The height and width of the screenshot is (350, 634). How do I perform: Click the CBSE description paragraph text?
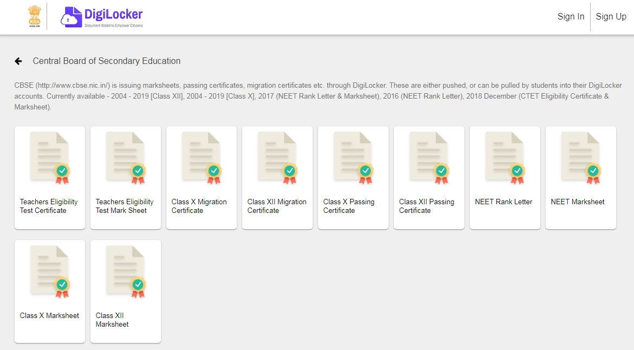pos(318,96)
